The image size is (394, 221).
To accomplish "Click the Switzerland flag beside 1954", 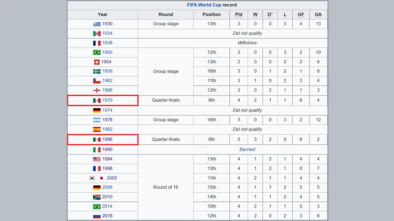I will pyautogui.click(x=97, y=62).
